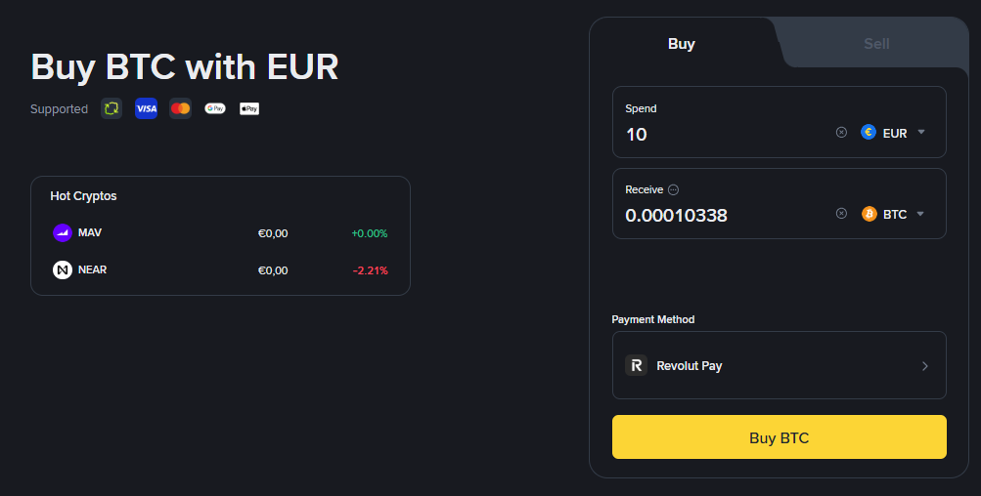This screenshot has height=496, width=981.
Task: Click the MAV coin icon
Action: pyautogui.click(x=63, y=233)
